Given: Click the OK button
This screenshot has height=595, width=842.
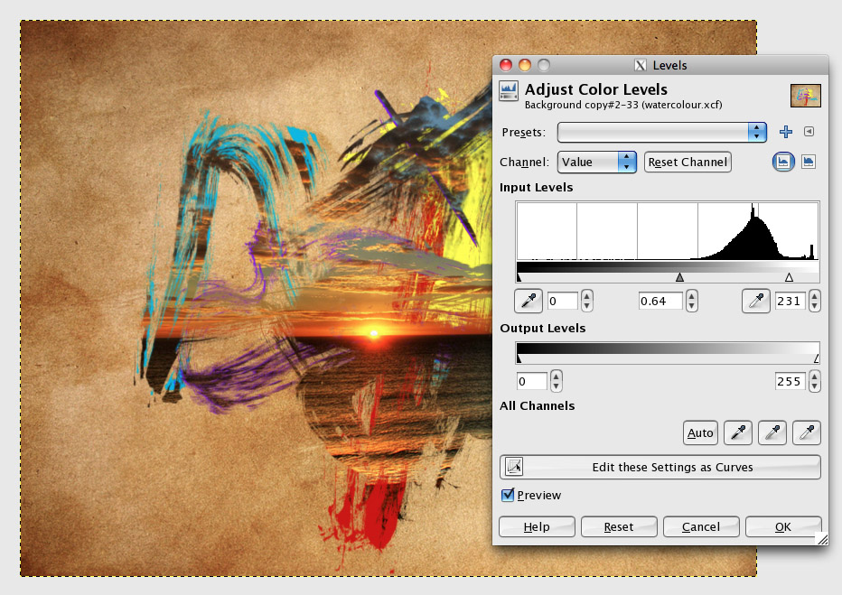Looking at the screenshot, I should (x=783, y=527).
